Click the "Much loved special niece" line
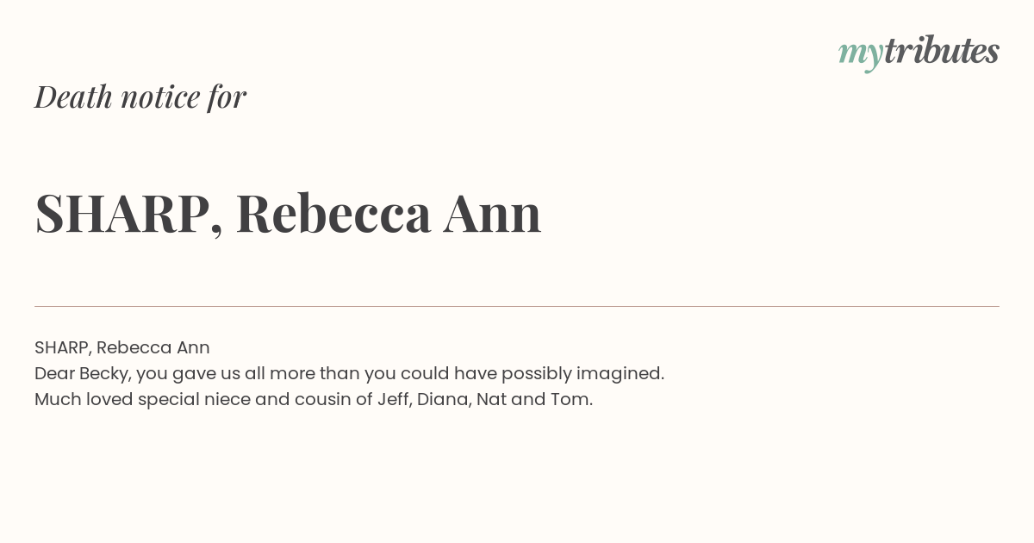The height and width of the screenshot is (543, 1034). coord(314,400)
